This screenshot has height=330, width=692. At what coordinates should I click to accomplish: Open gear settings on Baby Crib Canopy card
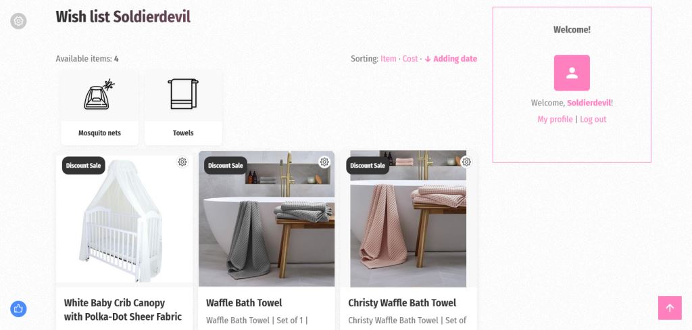(182, 162)
